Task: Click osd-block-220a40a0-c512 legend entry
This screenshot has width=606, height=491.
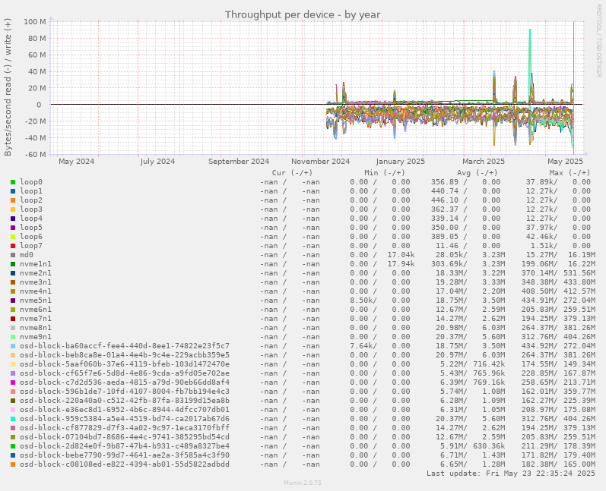Action: pyautogui.click(x=125, y=401)
